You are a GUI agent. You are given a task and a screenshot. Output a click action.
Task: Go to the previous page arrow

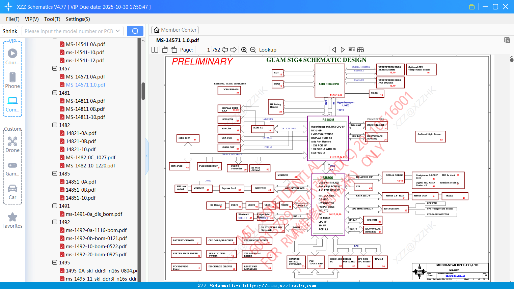tap(225, 50)
